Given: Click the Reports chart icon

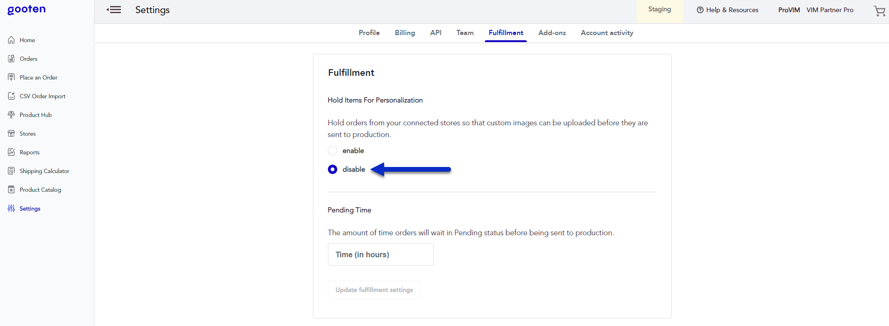Looking at the screenshot, I should pyautogui.click(x=11, y=152).
